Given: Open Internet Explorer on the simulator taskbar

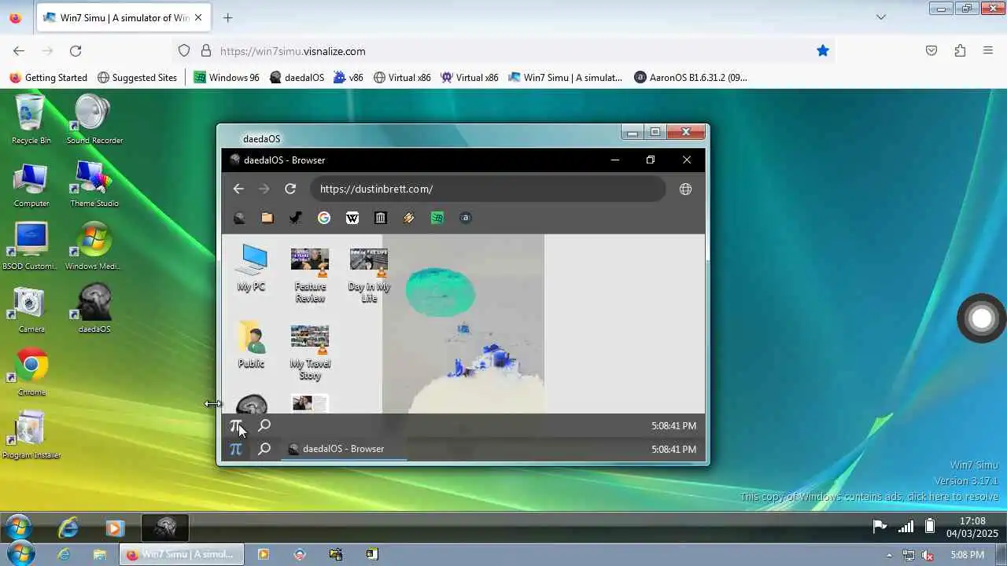Looking at the screenshot, I should pyautogui.click(x=69, y=527).
